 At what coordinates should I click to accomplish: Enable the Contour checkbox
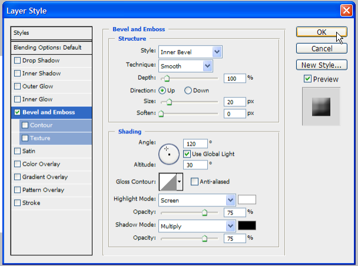(x=25, y=125)
